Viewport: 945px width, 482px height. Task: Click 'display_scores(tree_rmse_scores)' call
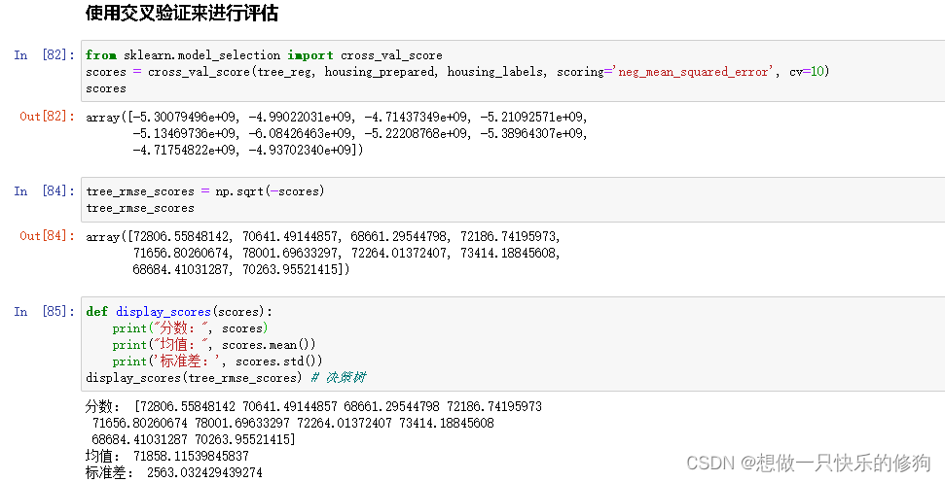(x=194, y=378)
